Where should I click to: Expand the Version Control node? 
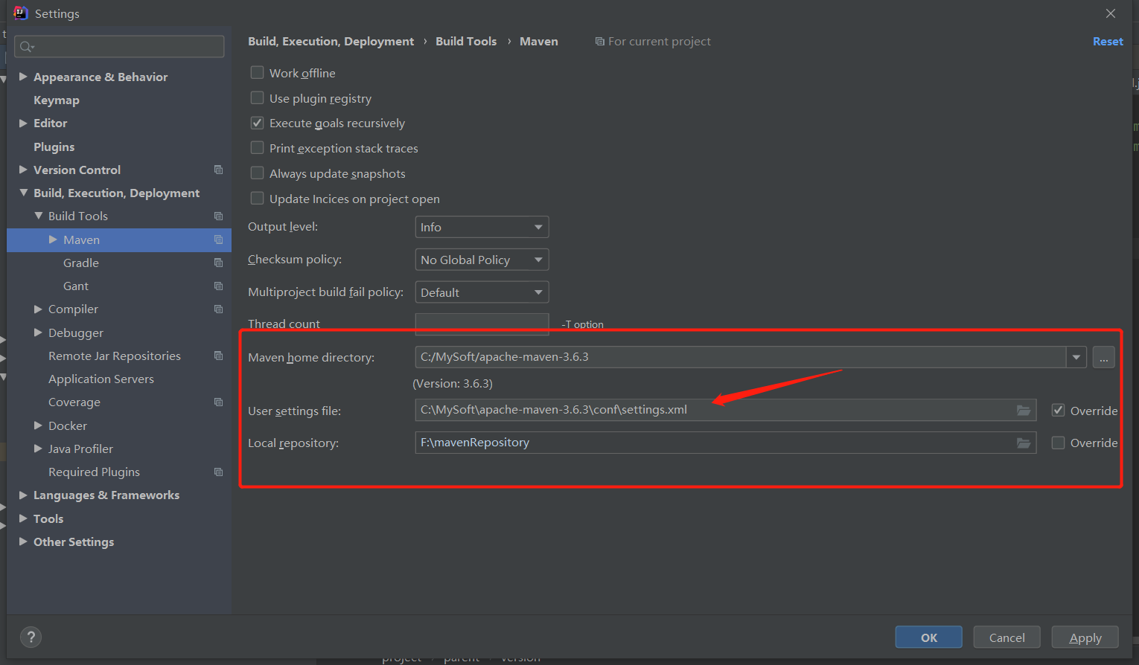click(23, 170)
